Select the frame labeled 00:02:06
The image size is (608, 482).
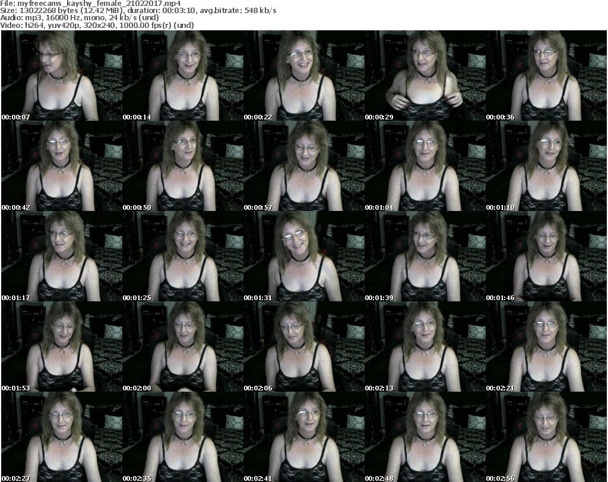pyautogui.click(x=303, y=346)
